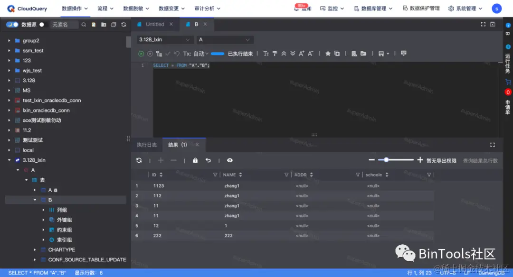Open the 数据操作 menu

pyautogui.click(x=75, y=9)
